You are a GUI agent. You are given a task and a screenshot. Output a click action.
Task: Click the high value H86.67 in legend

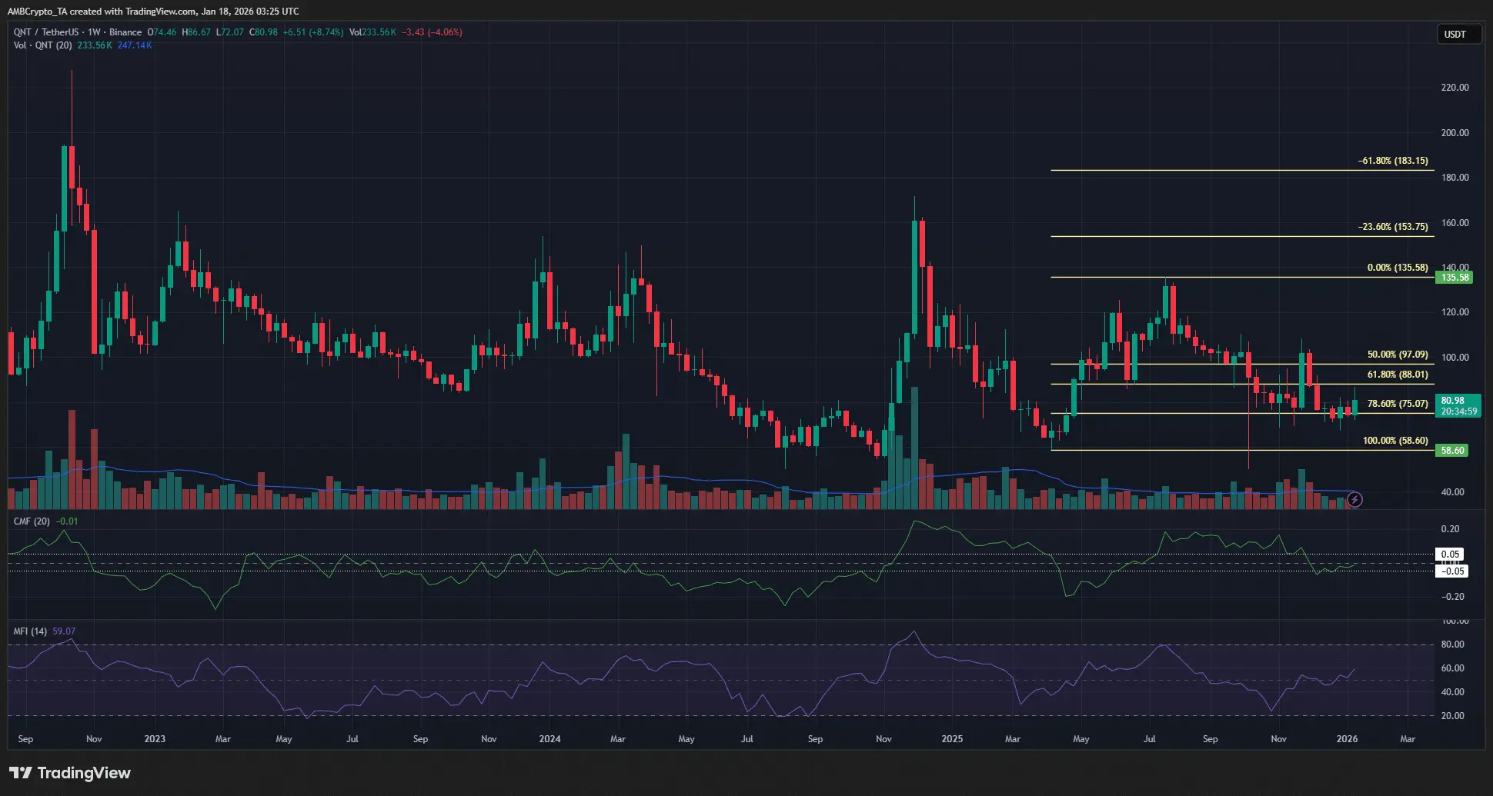point(196,32)
